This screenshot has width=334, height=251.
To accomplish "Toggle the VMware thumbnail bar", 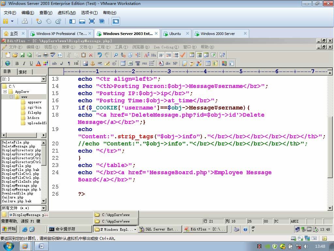I will coord(82,21).
